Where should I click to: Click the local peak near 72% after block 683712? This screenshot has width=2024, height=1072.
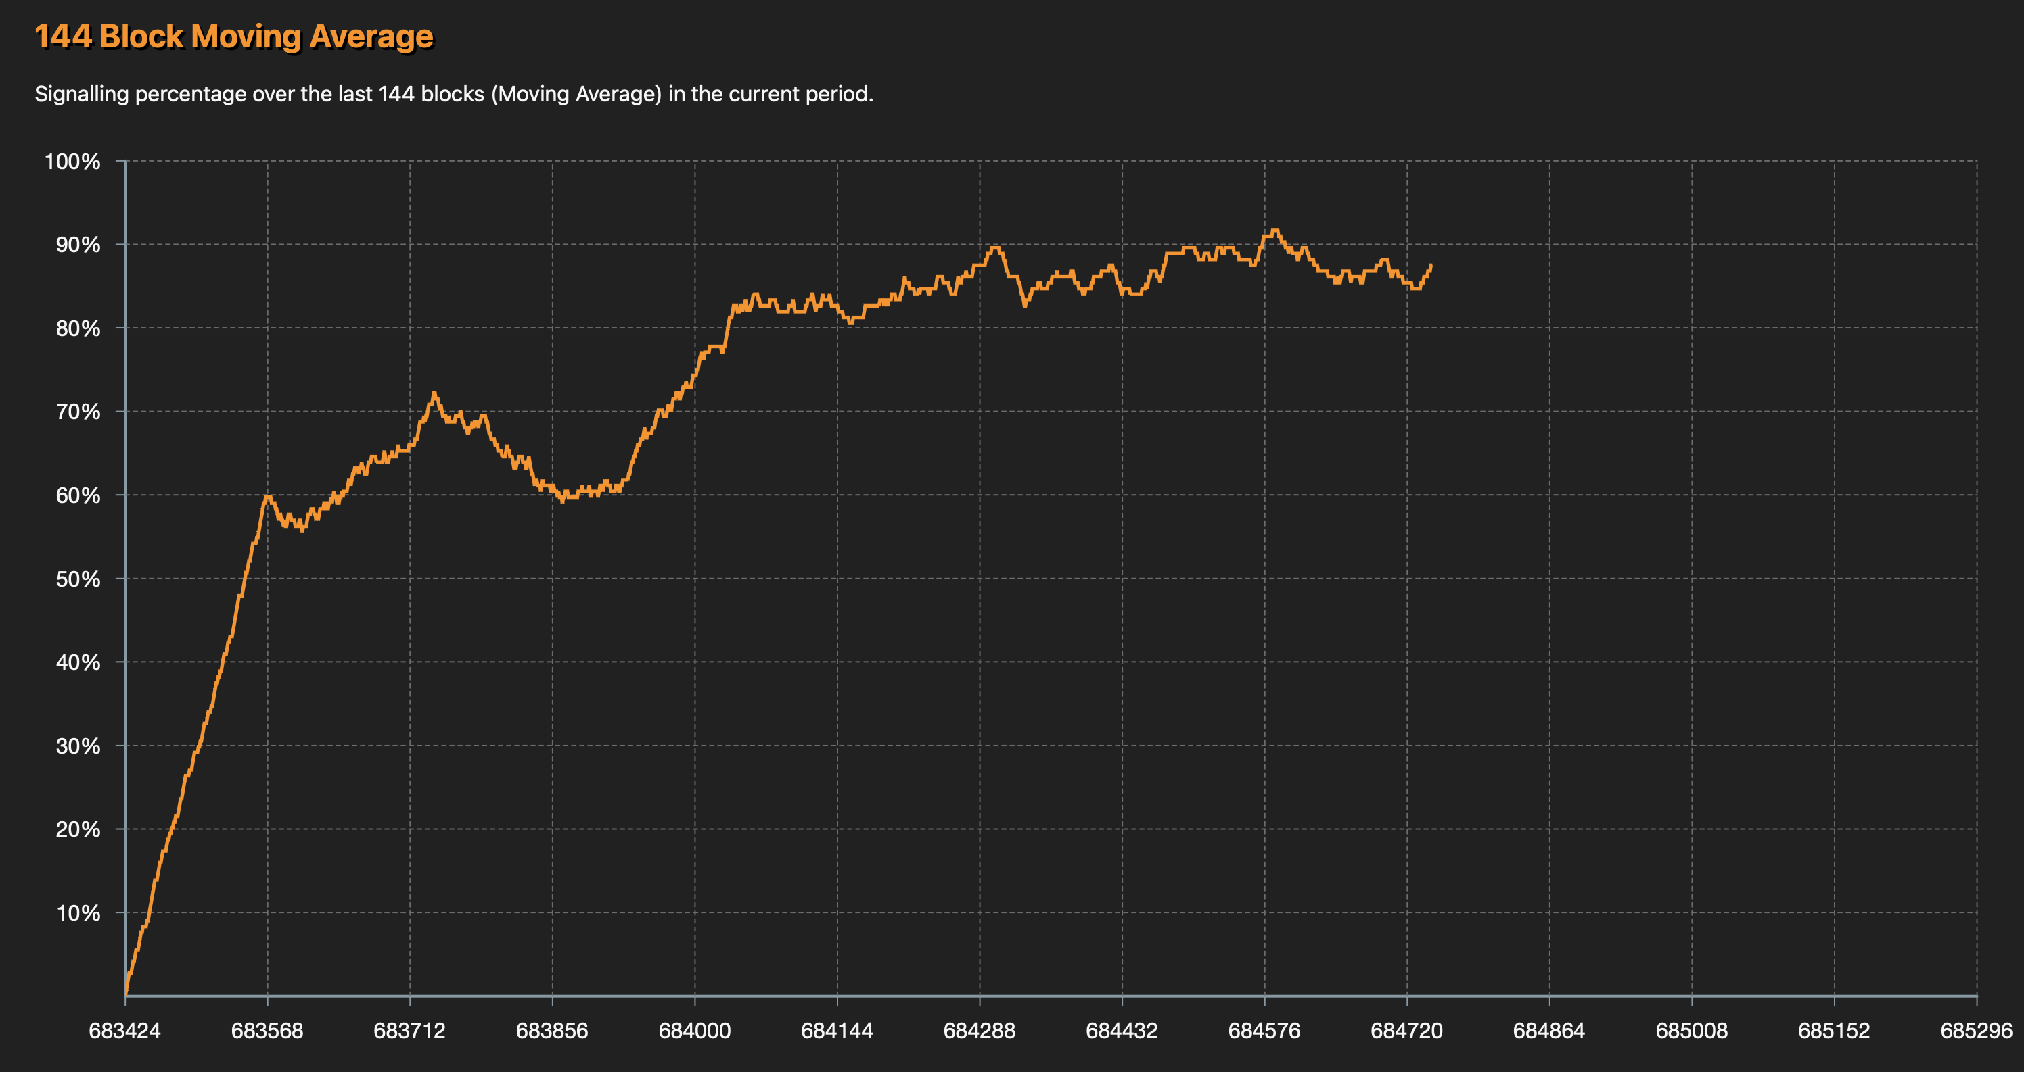point(434,393)
